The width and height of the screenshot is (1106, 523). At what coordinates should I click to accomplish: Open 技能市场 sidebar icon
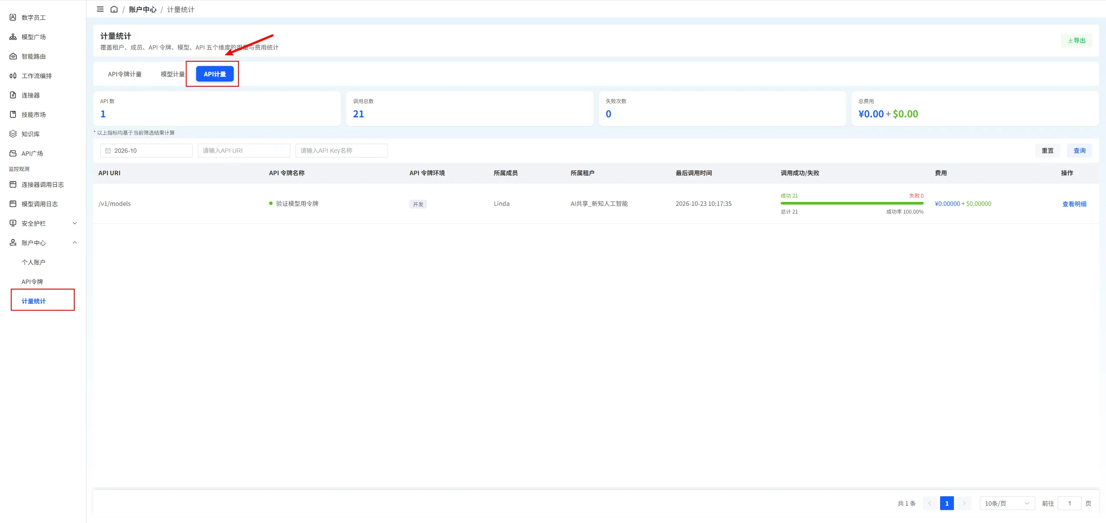click(13, 114)
